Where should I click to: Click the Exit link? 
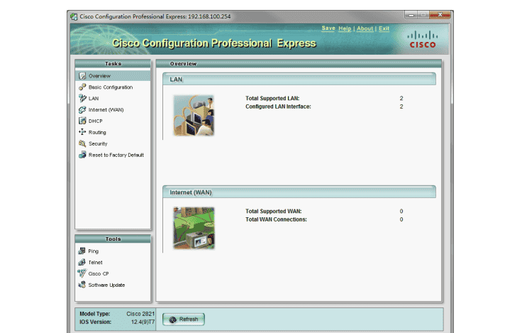tap(384, 28)
